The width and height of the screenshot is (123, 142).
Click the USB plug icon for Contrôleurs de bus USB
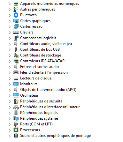[16, 49]
